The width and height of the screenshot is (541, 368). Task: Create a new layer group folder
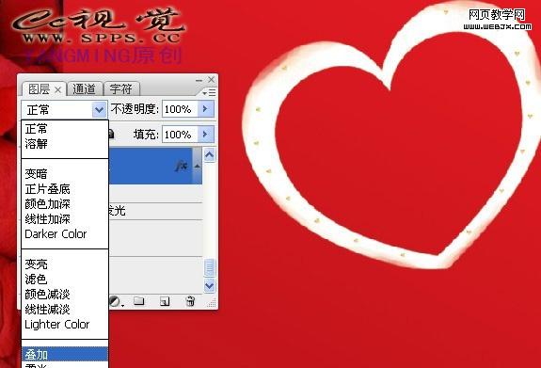[138, 300]
